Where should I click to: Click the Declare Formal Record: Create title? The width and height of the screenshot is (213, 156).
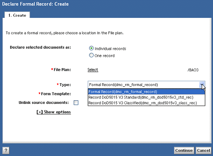35,4
